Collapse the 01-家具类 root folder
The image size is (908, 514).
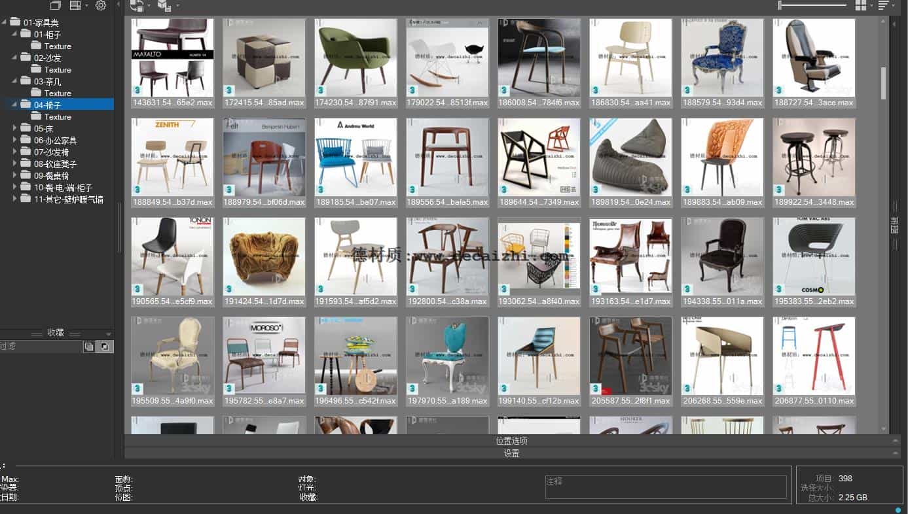(x=5, y=22)
